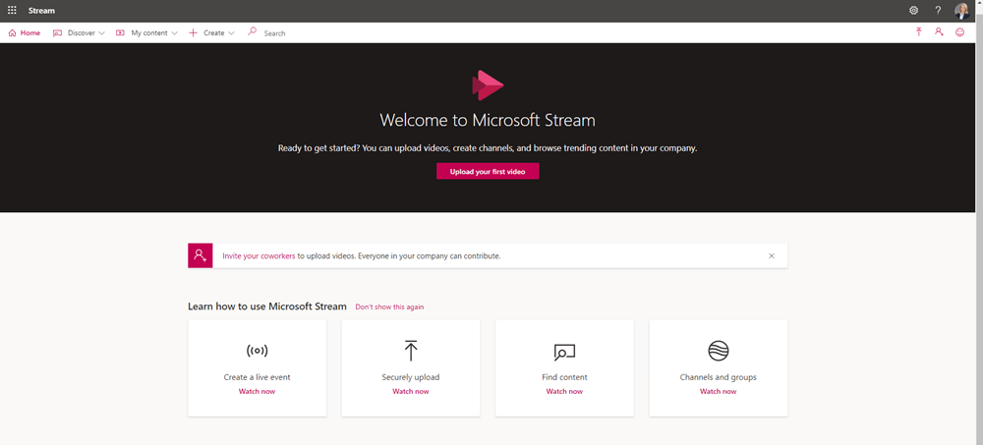
Task: Click the upload arrow icon in navbar
Action: (919, 32)
